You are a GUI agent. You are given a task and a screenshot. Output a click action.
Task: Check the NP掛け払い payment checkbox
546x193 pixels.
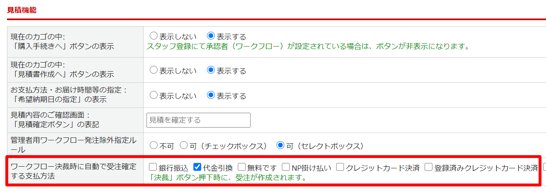(286, 167)
